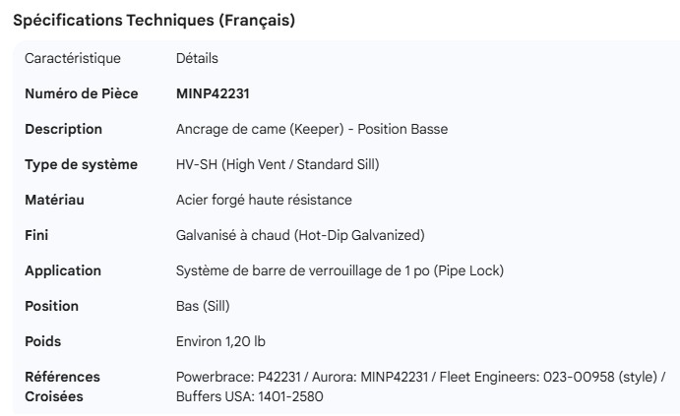
Task: Click the Poids row label
Action: 42,341
